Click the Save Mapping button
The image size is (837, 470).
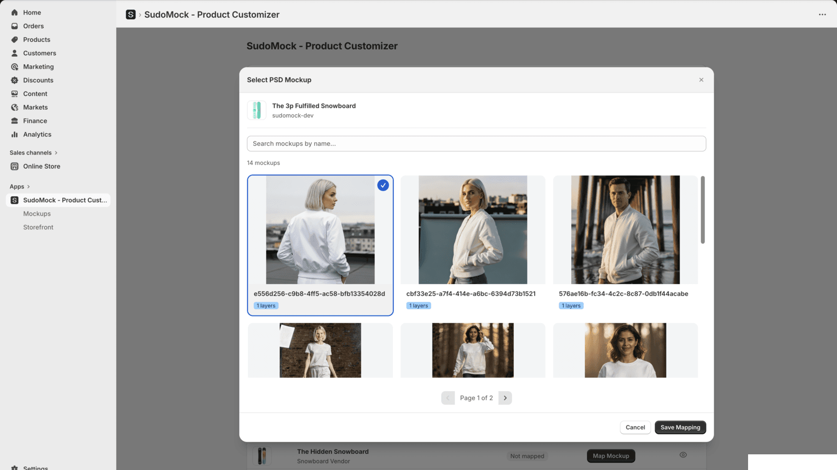click(680, 427)
